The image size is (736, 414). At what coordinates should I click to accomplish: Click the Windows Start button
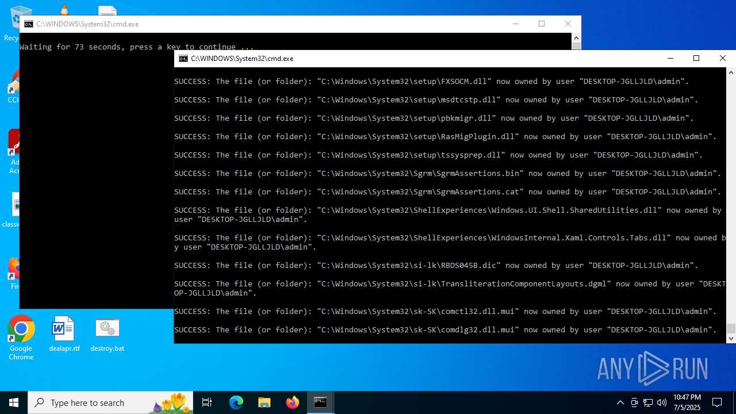coord(14,402)
